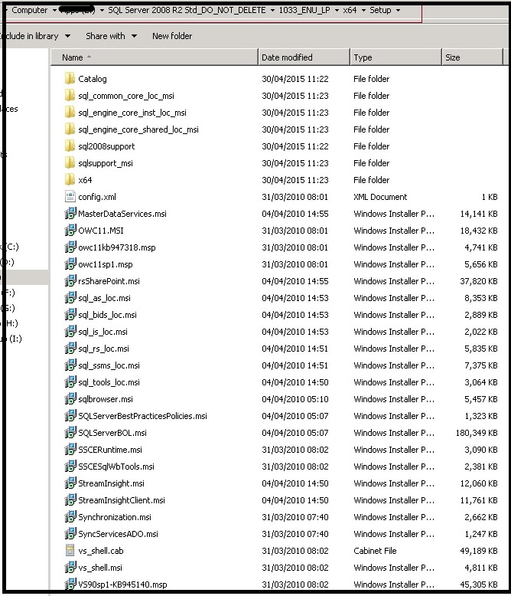
Task: Click the owc11sp1.msp patch file icon
Action: (70, 264)
